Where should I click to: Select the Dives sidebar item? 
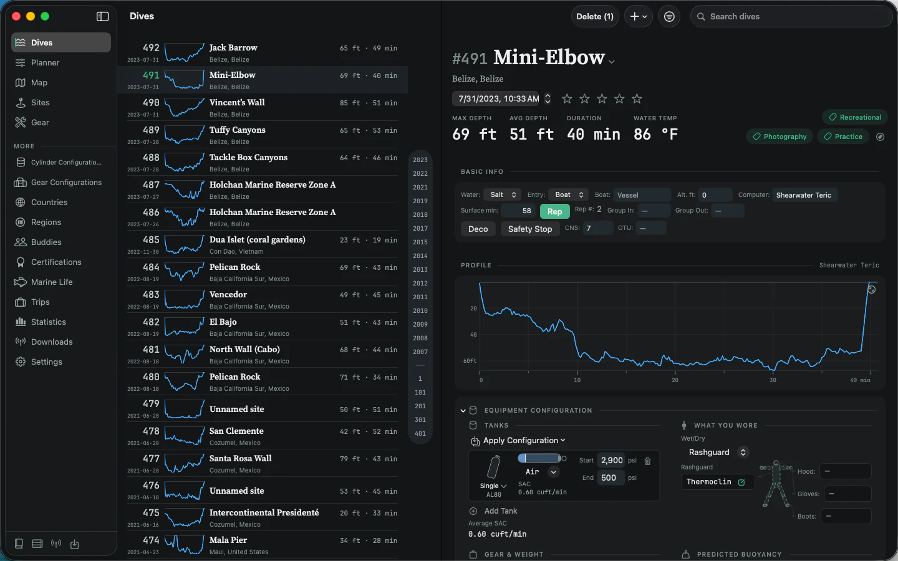pos(60,42)
